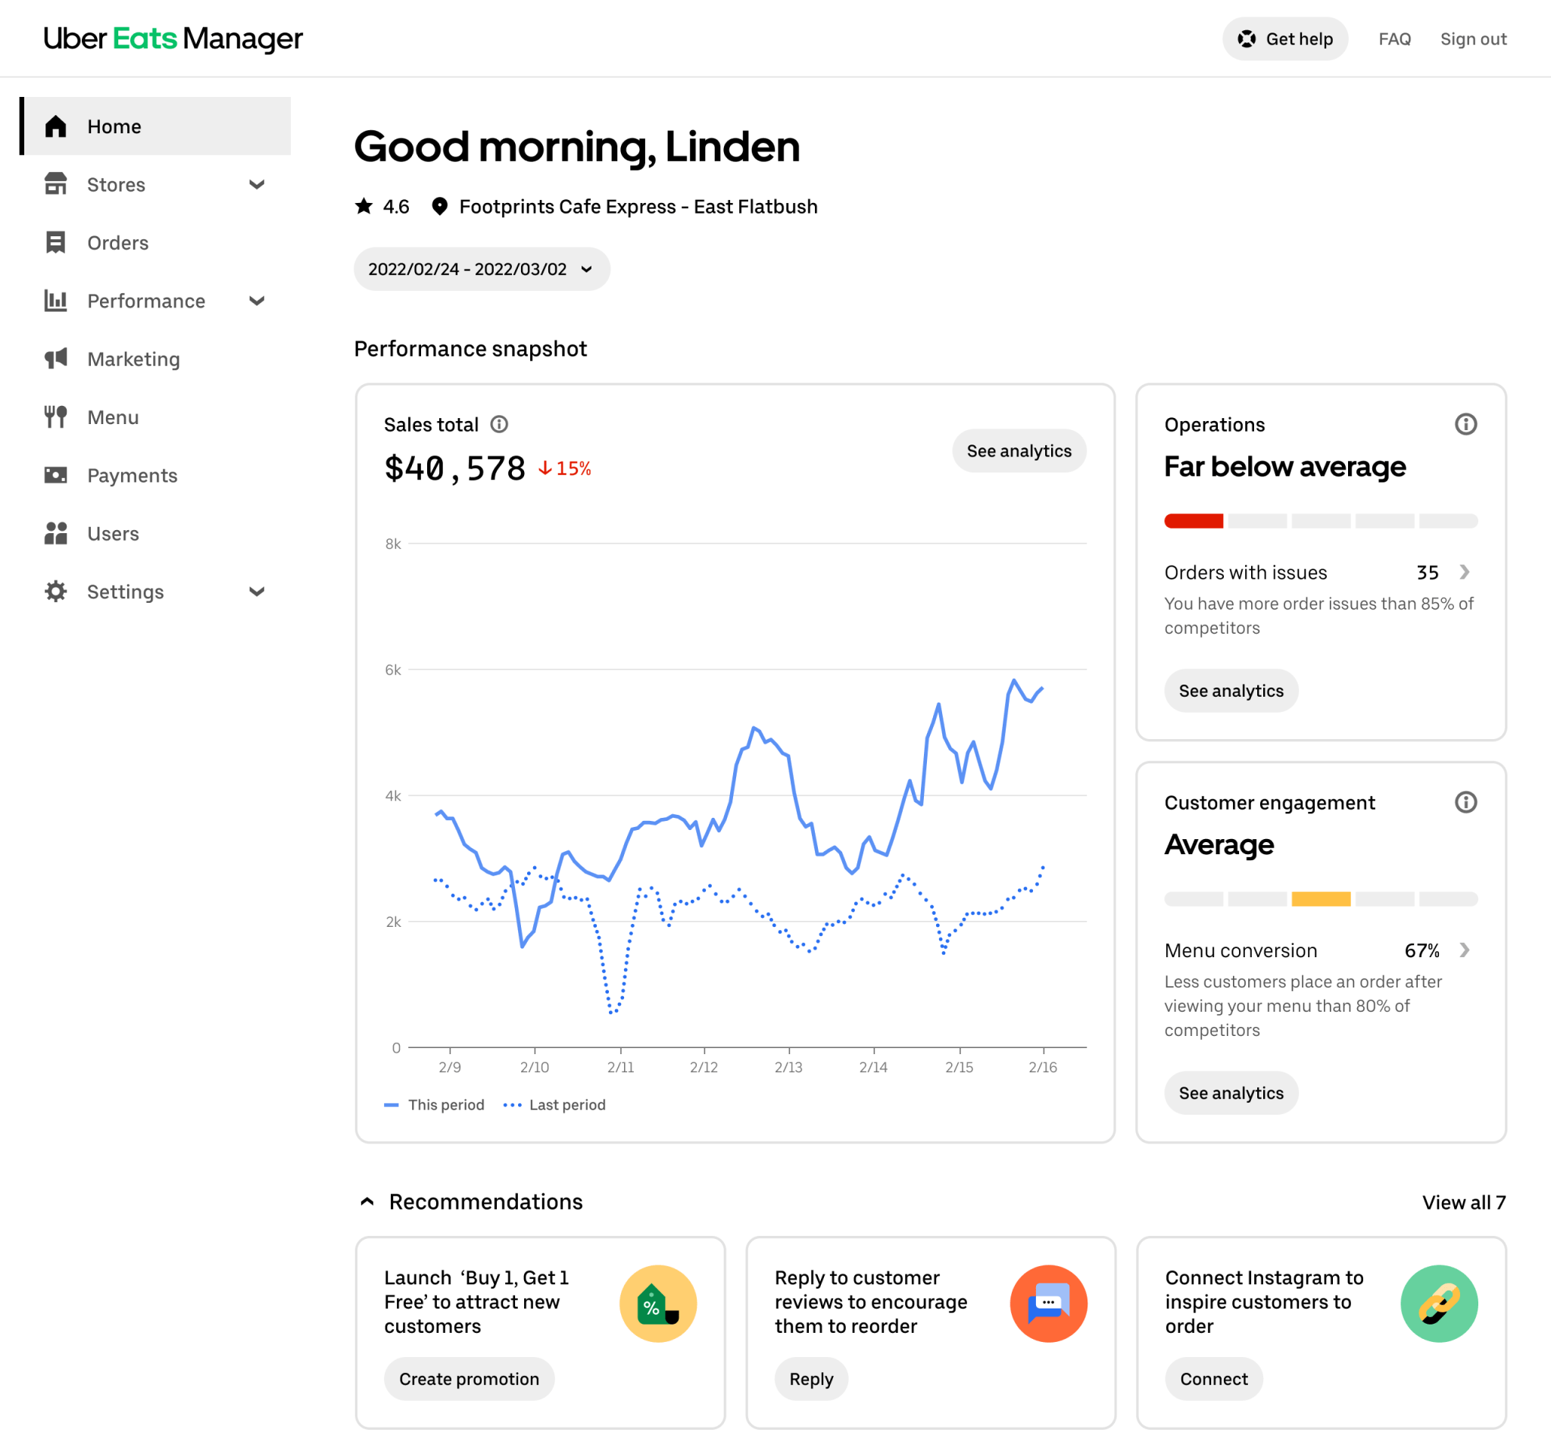Click the Performance snapshot heading

click(470, 348)
